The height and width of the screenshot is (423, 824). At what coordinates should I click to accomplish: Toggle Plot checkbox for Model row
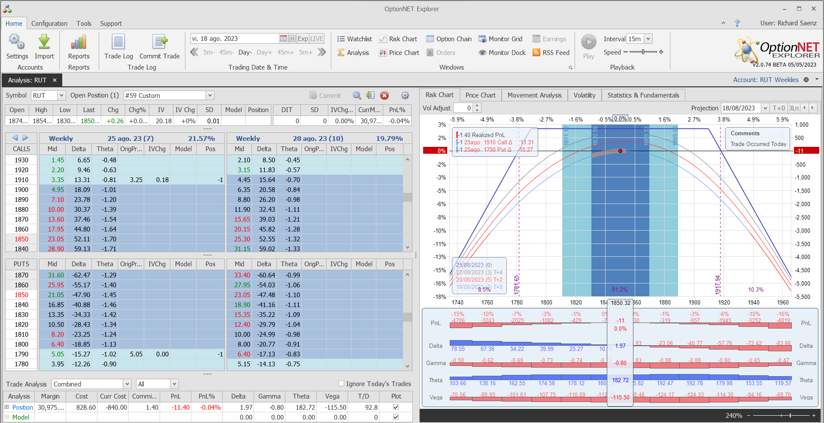tap(396, 417)
